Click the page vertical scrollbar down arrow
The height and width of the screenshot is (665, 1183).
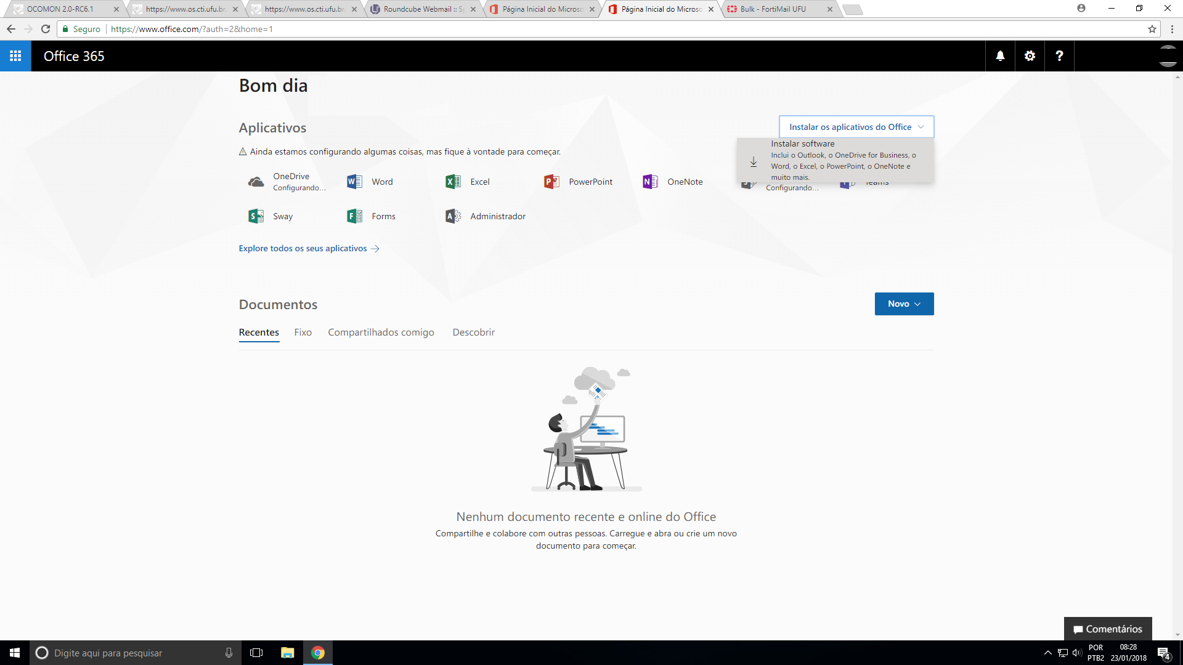1177,635
